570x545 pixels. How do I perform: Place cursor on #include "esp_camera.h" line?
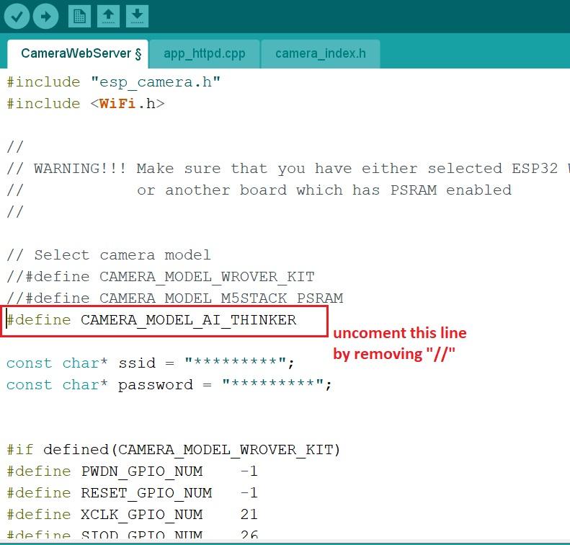click(113, 82)
